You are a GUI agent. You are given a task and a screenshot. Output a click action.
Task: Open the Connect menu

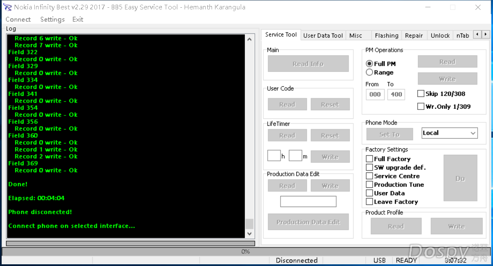[18, 19]
